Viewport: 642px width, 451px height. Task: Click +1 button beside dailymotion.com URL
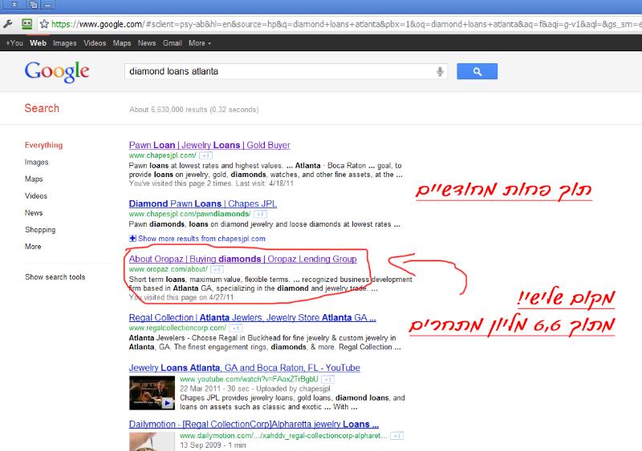pyautogui.click(x=396, y=436)
